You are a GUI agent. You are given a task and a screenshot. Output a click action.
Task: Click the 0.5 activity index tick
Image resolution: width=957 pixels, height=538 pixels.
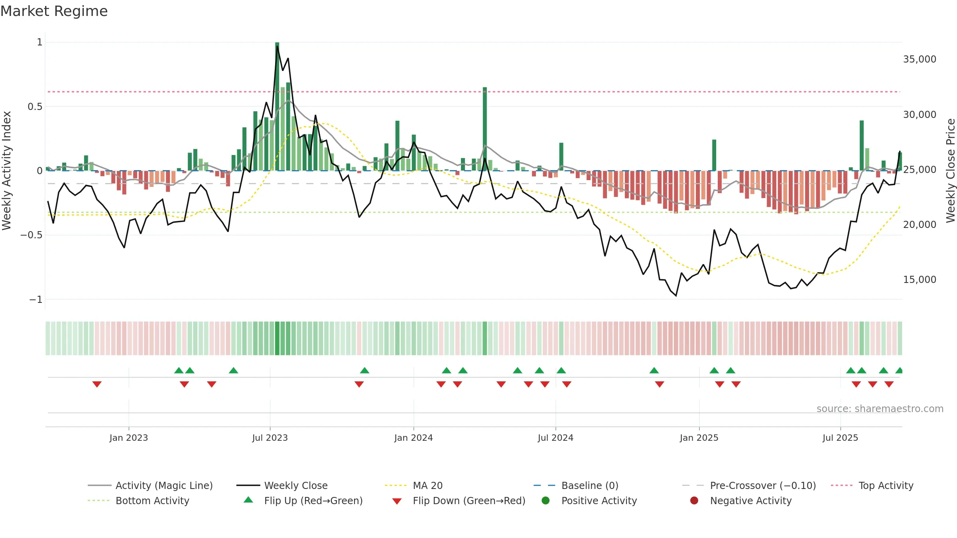(35, 106)
